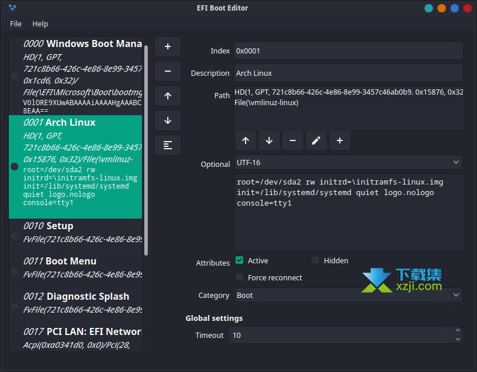Select the 0000 Windows Boot Manager entry
The image size is (477, 372).
tap(75, 76)
